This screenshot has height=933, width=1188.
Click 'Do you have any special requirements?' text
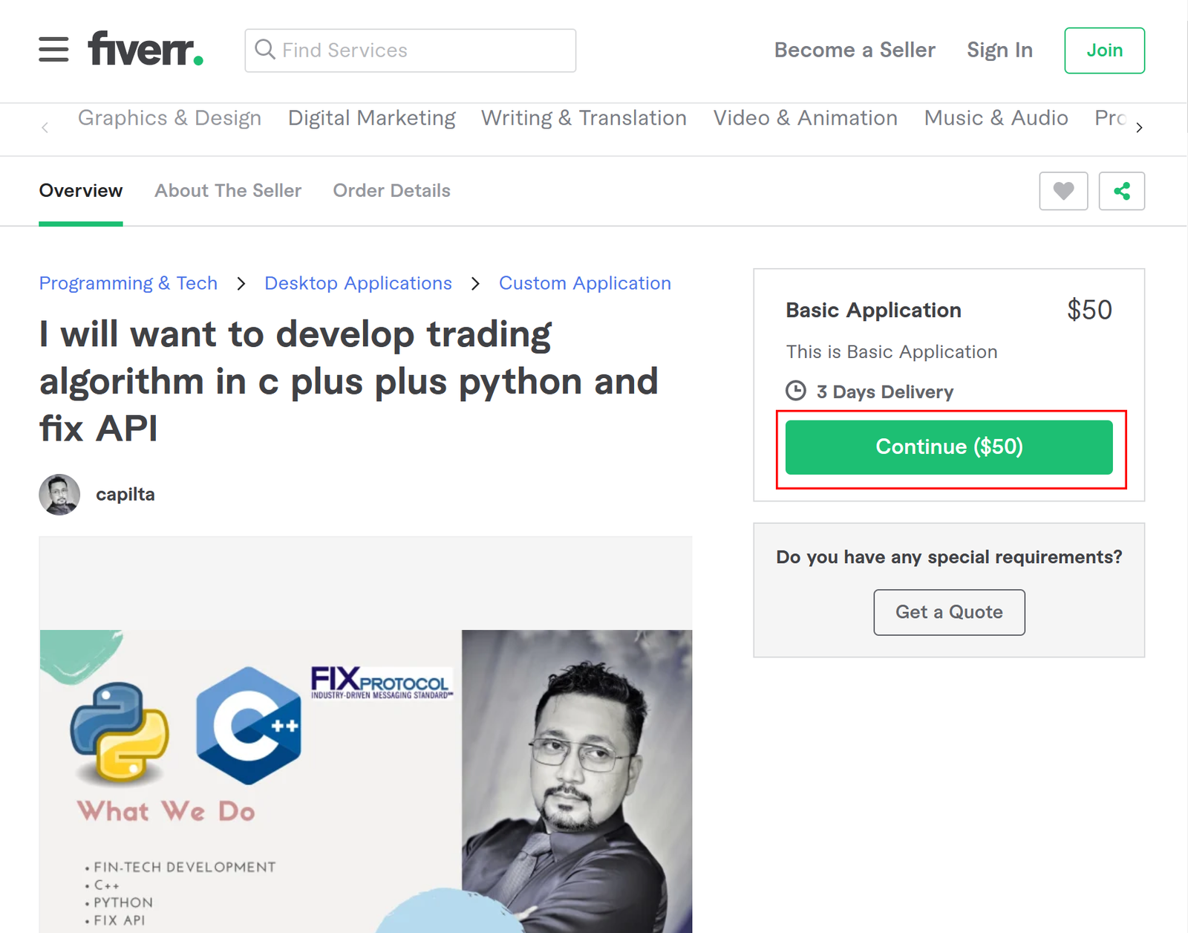tap(949, 557)
